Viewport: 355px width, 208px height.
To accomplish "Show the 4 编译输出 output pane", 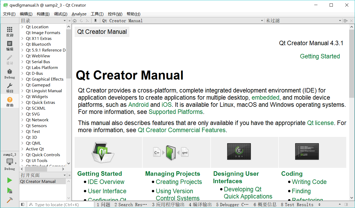I will [x=200, y=205].
